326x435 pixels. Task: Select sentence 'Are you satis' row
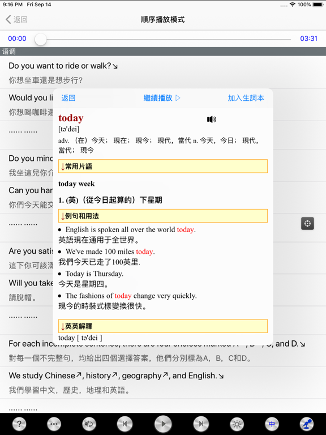tap(31, 251)
